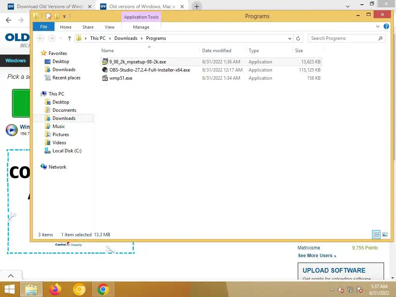This screenshot has height=297, width=396.
Task: Click the wmp51.exe file icon
Action: 105,78
